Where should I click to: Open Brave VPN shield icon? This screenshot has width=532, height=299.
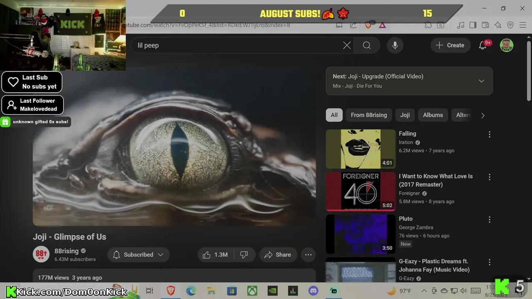pyautogui.click(x=511, y=25)
